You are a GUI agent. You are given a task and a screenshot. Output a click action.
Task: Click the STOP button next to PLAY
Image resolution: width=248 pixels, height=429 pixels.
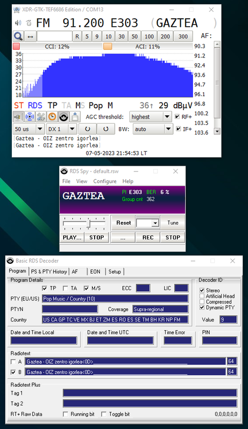[97, 238]
